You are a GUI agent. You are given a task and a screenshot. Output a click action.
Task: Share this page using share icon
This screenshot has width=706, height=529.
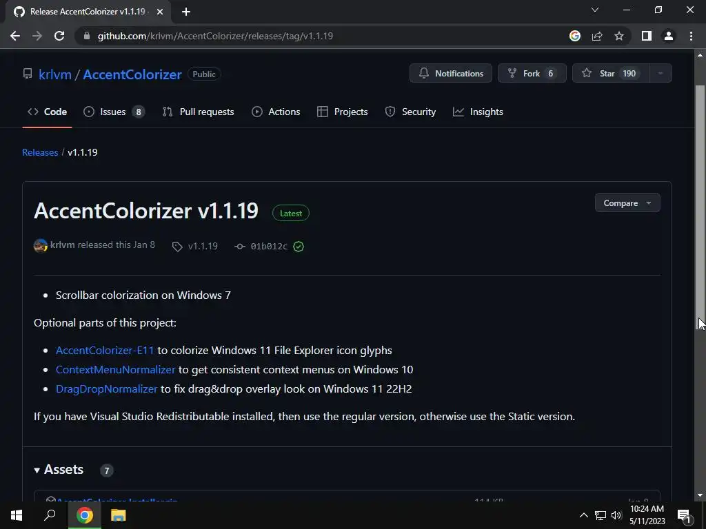597,36
